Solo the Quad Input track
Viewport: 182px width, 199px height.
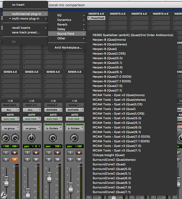coord(6,159)
